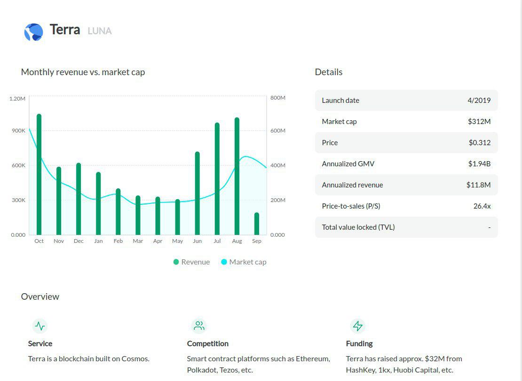Click the August revenue bar
522x381 pixels.
click(x=237, y=176)
